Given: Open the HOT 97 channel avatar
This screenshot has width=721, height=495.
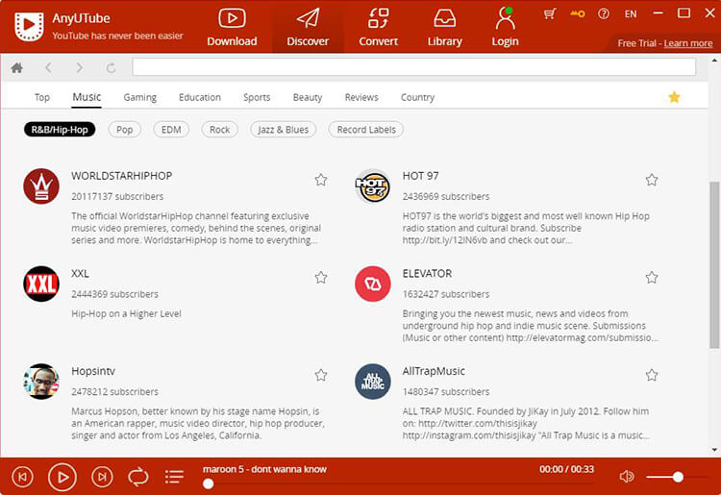Looking at the screenshot, I should click(x=372, y=186).
